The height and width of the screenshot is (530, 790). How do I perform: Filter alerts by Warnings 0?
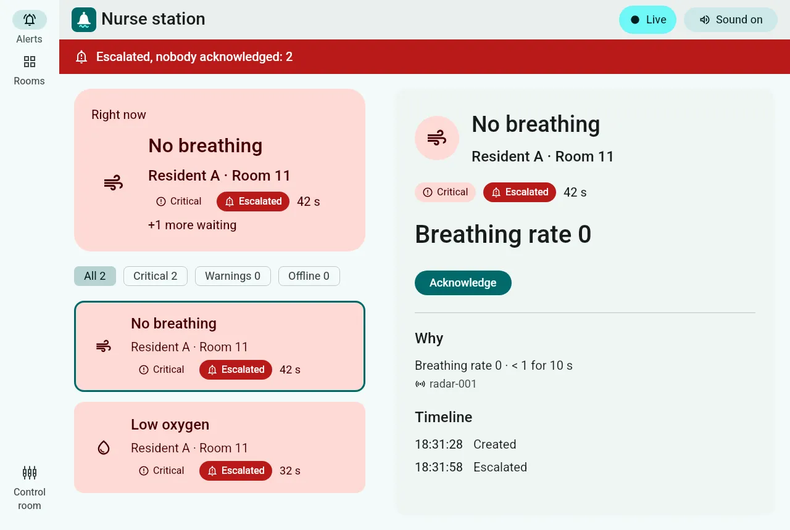tap(233, 276)
